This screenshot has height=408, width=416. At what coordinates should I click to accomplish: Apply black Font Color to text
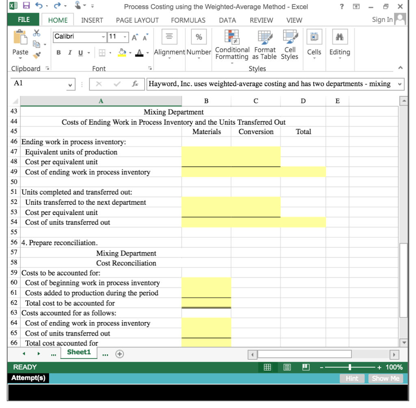[139, 52]
